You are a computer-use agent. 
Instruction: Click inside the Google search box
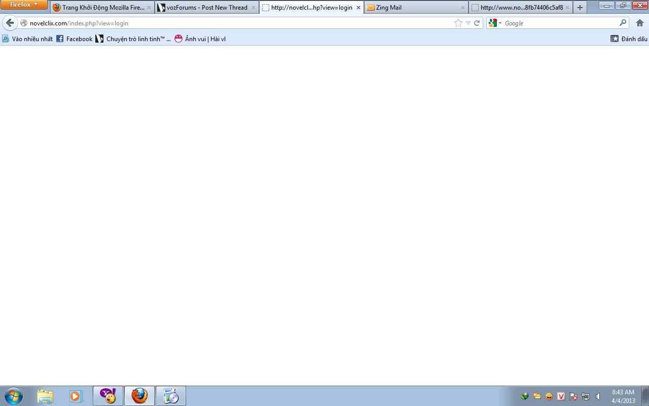[x=560, y=23]
